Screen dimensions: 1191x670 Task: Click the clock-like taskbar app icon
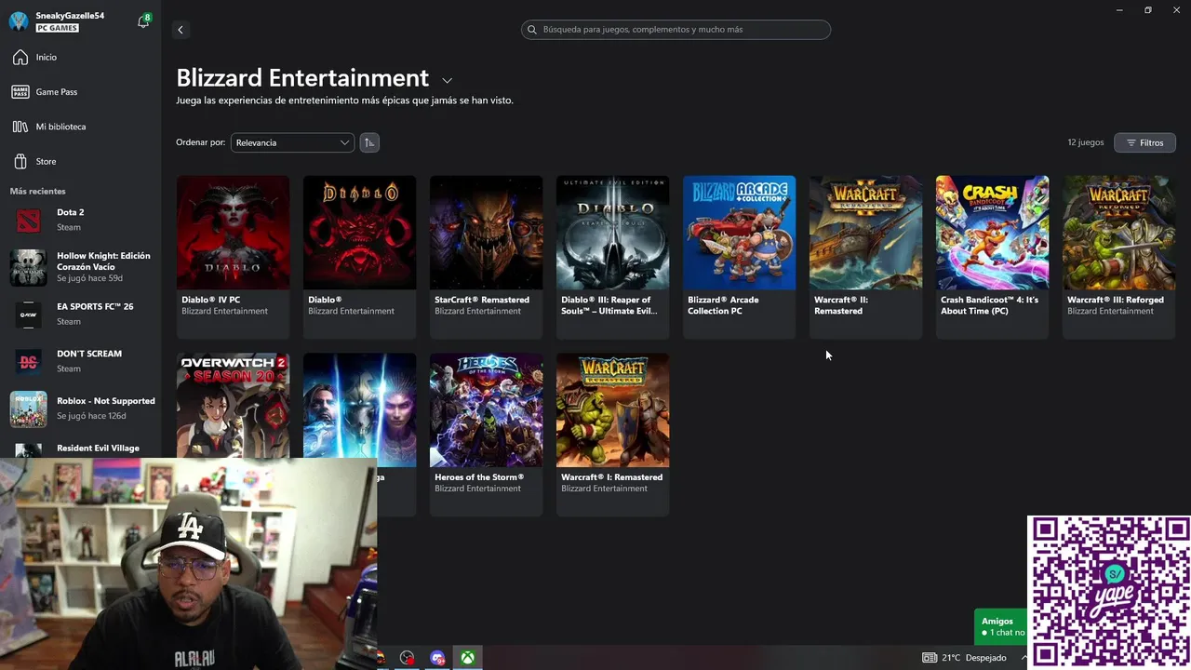click(x=407, y=658)
